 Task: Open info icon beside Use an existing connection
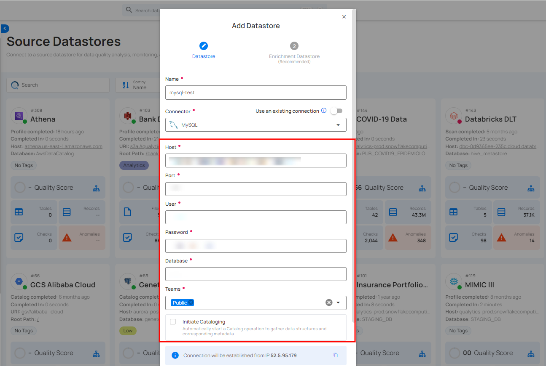click(324, 111)
